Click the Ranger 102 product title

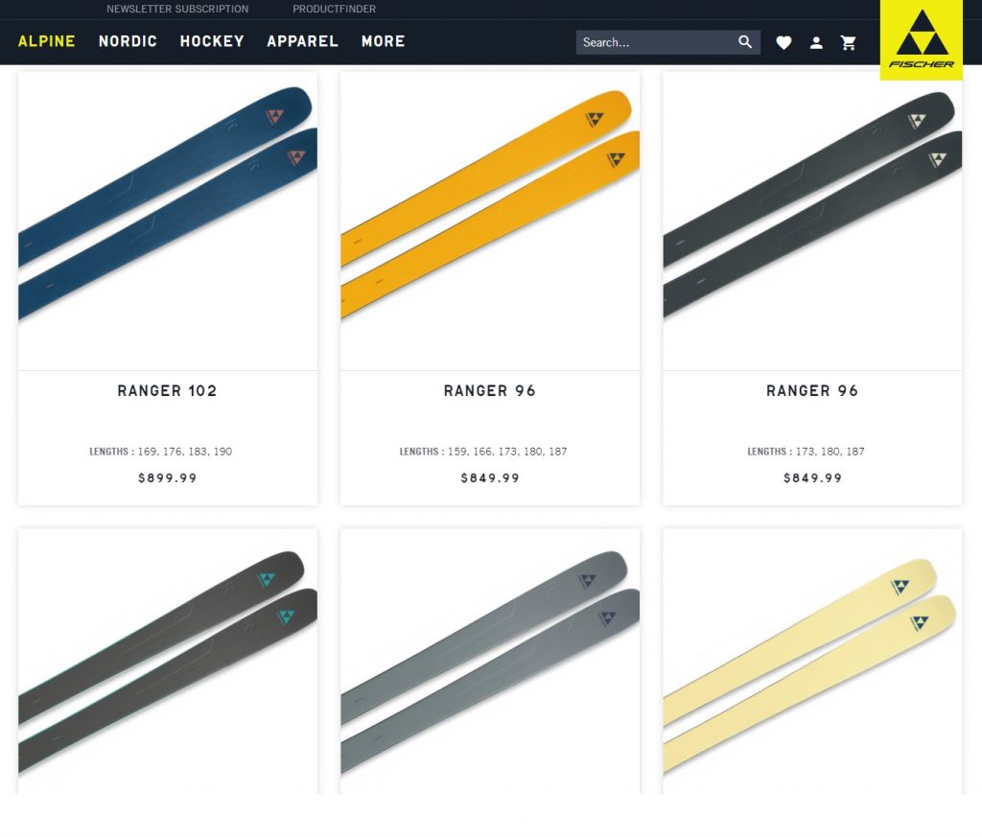coord(167,390)
